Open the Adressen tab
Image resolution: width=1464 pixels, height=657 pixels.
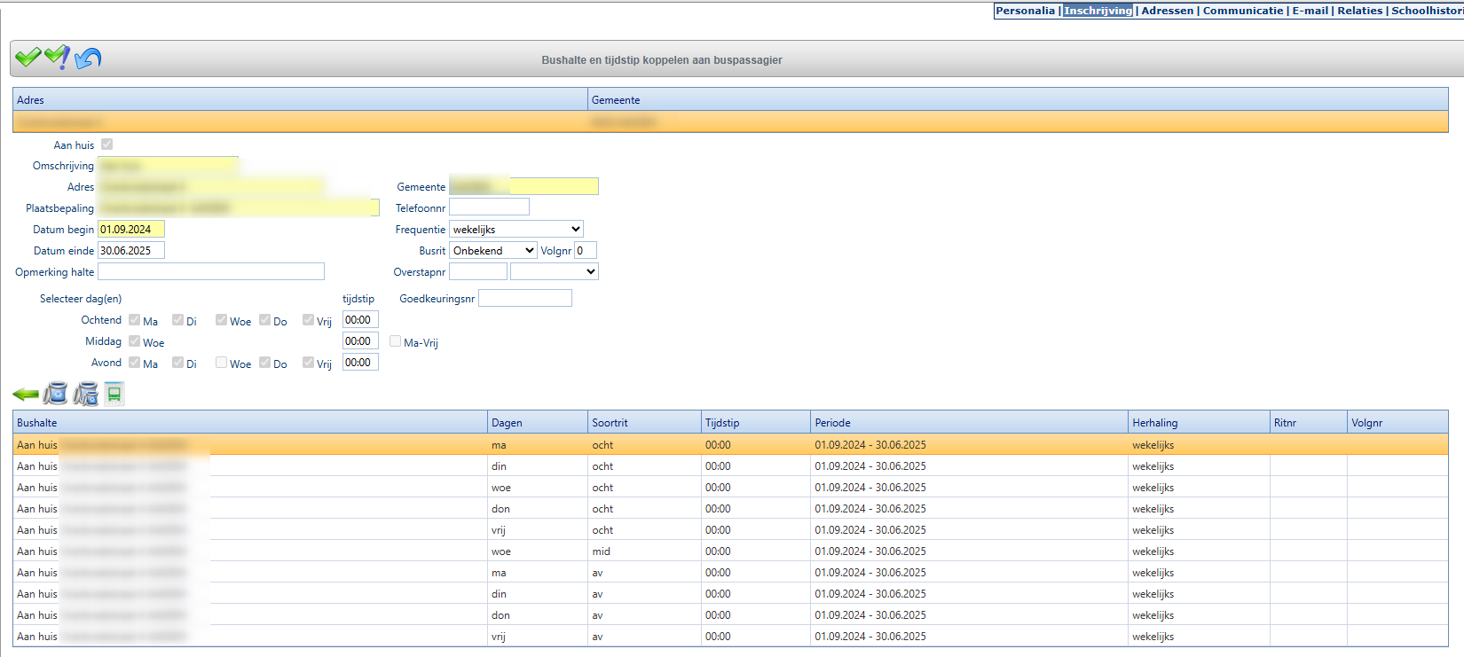(x=1167, y=11)
